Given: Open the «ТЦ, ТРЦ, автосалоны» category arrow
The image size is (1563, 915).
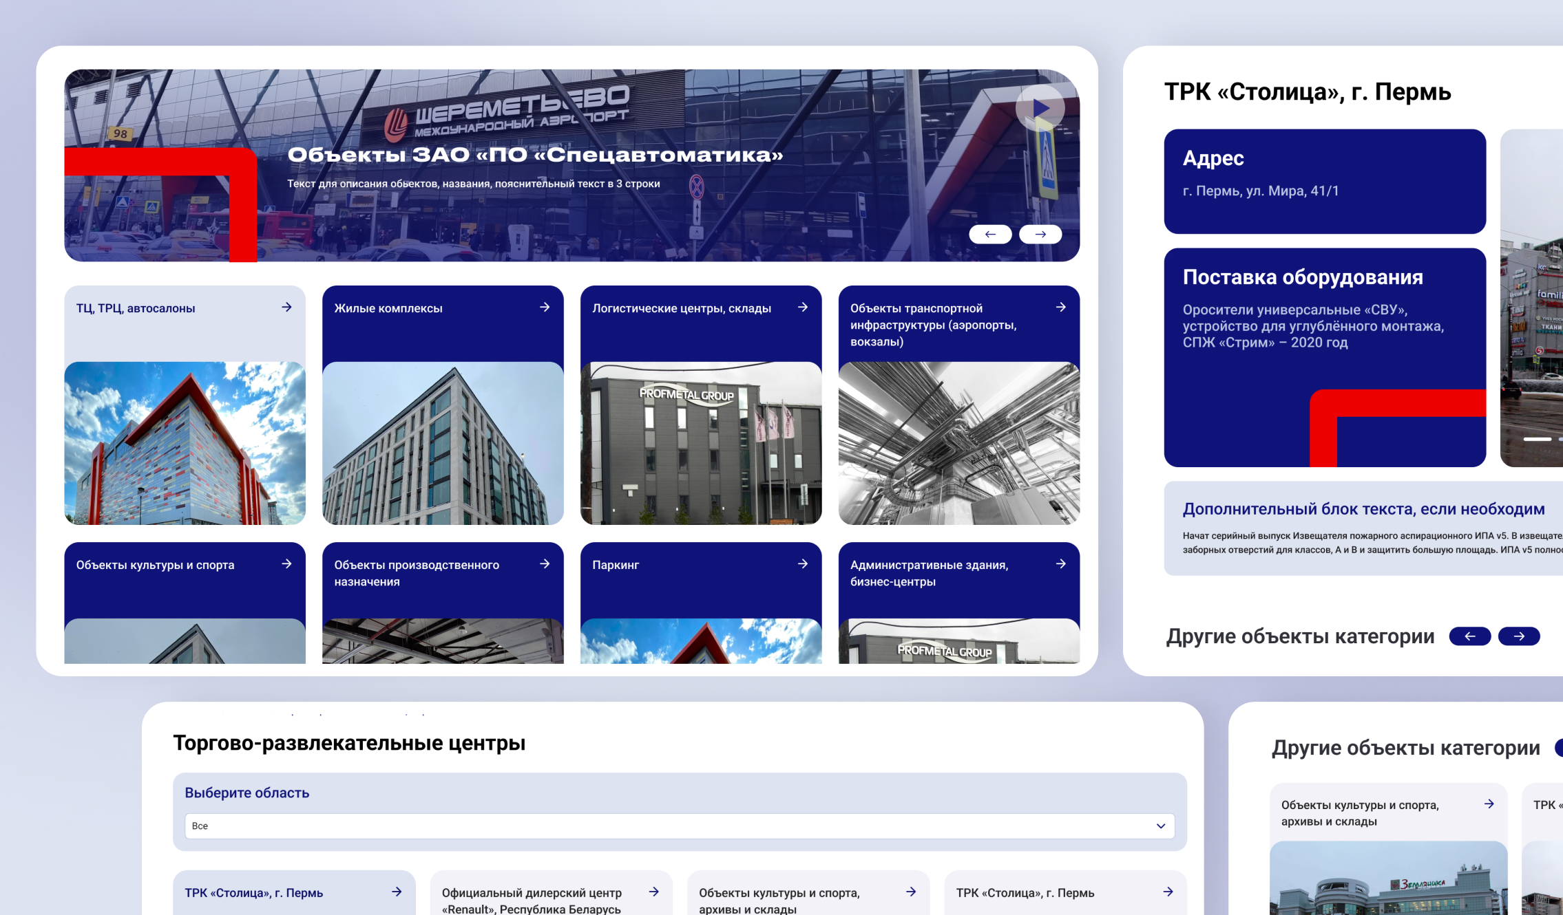Looking at the screenshot, I should pos(286,308).
